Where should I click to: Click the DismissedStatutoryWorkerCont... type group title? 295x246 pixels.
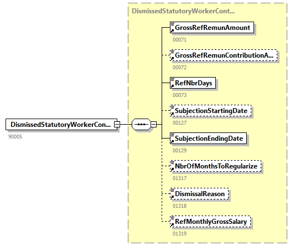(x=183, y=11)
